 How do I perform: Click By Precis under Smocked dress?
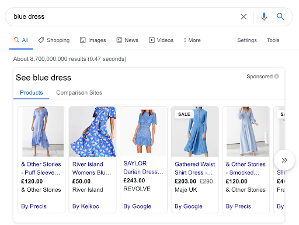tap(238, 206)
